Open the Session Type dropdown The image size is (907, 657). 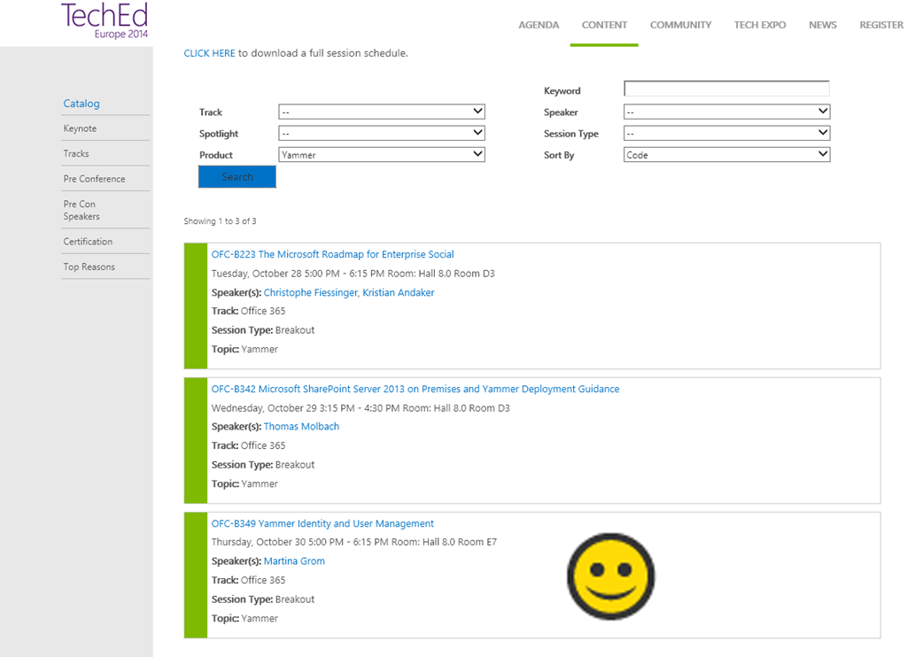[726, 133]
